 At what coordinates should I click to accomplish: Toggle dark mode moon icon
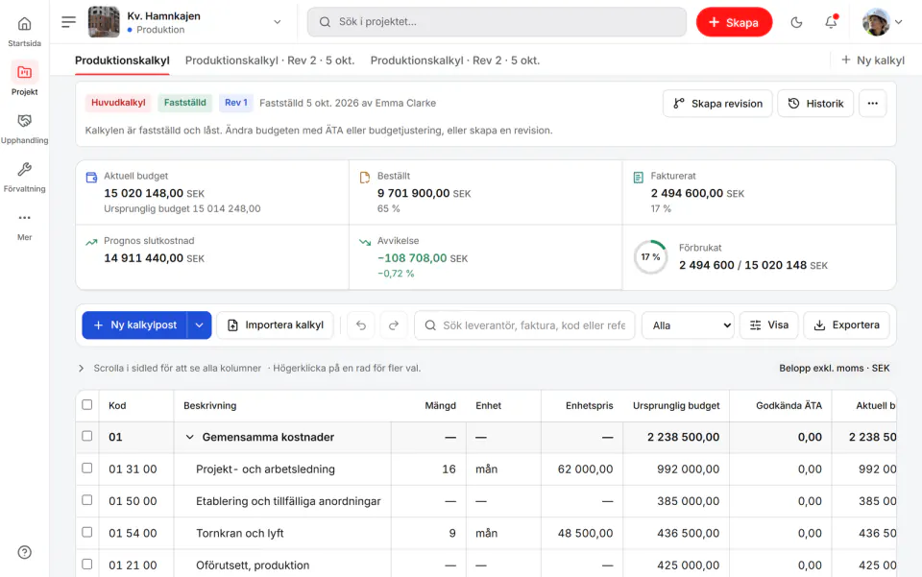[796, 22]
